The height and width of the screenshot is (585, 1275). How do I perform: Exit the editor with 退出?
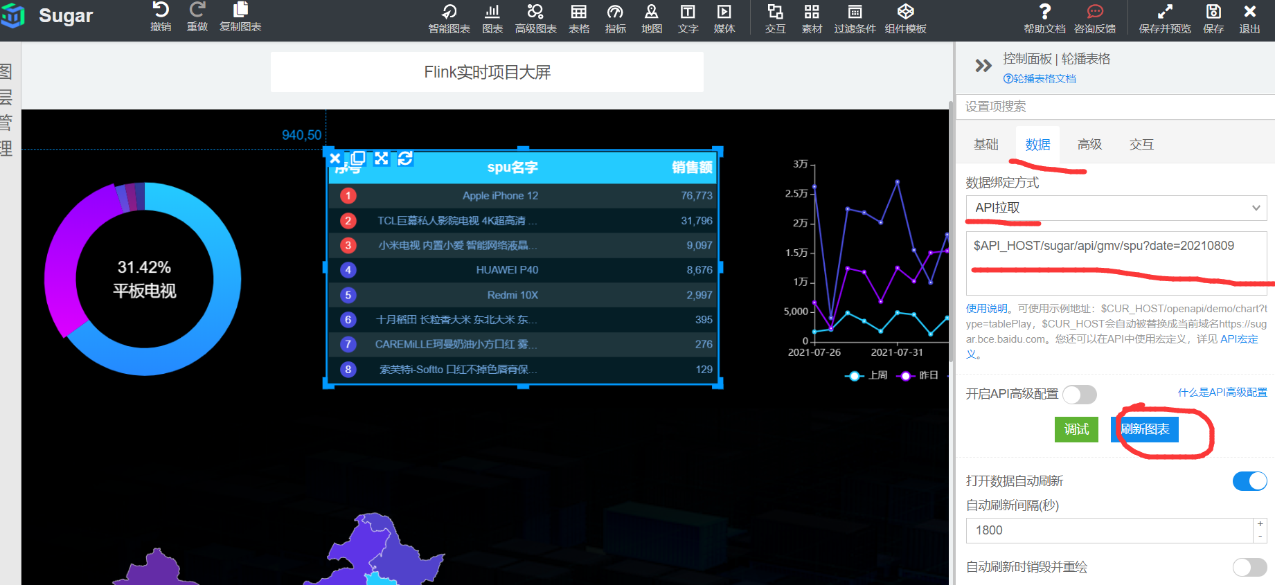pos(1249,19)
